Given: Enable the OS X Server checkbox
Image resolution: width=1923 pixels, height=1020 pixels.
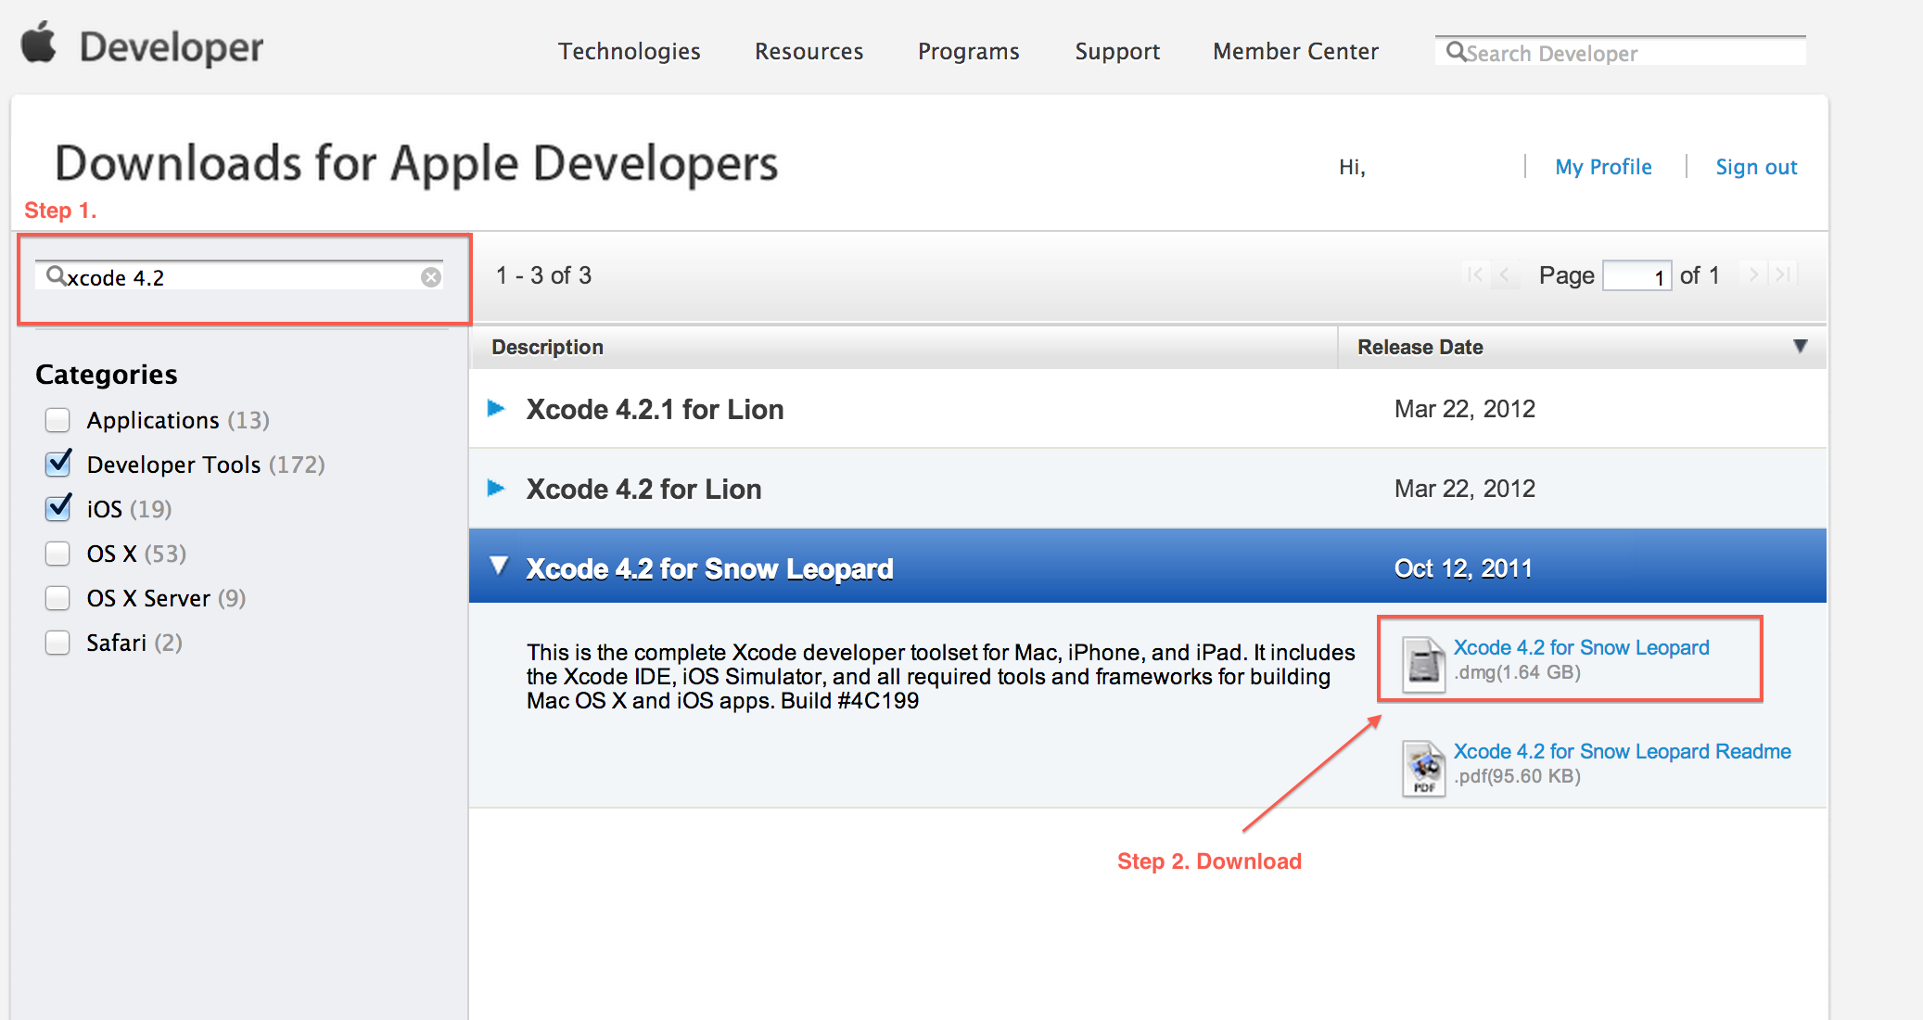Looking at the screenshot, I should pos(57,598).
